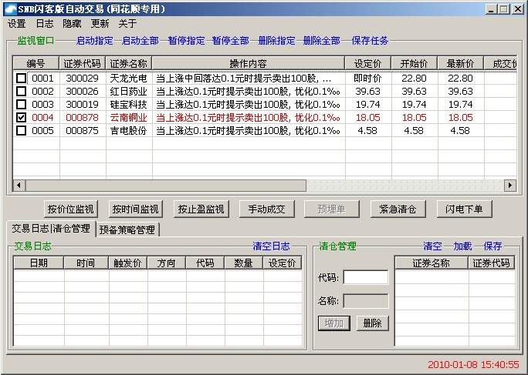Click the 按价位监视 button
This screenshot has width=528, height=375.
(71, 209)
